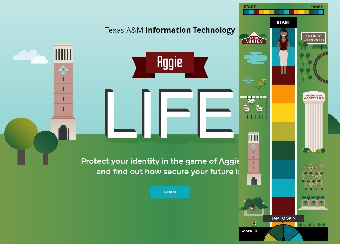Click the Score: 0 text
340x244 pixels.
[x=249, y=231]
